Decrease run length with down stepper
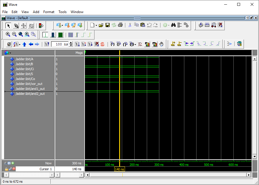Viewport: 259px width, 185px height. pos(71,45)
